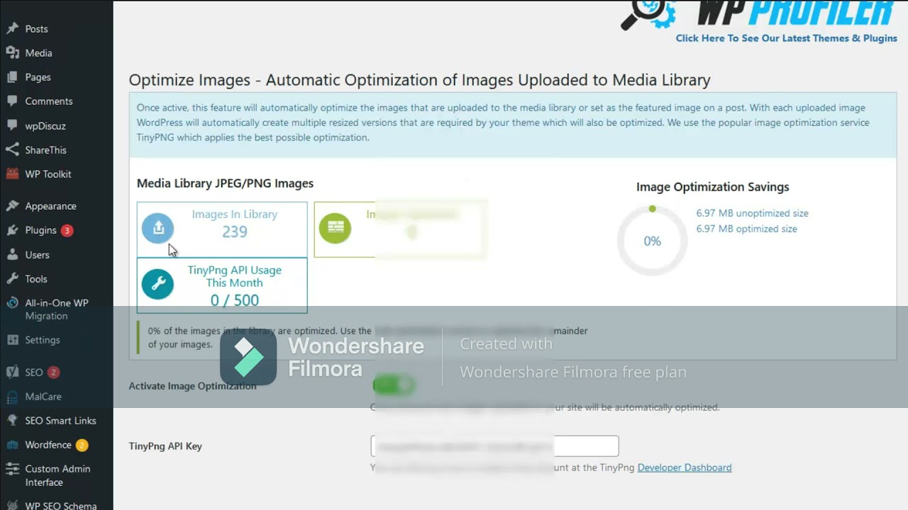Click the TinyPng API Key input field

494,446
